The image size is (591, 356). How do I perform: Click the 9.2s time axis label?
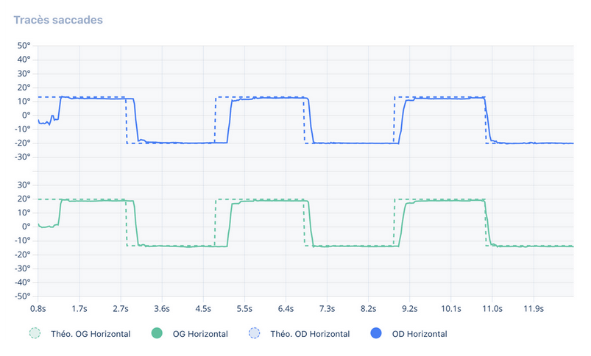(408, 309)
